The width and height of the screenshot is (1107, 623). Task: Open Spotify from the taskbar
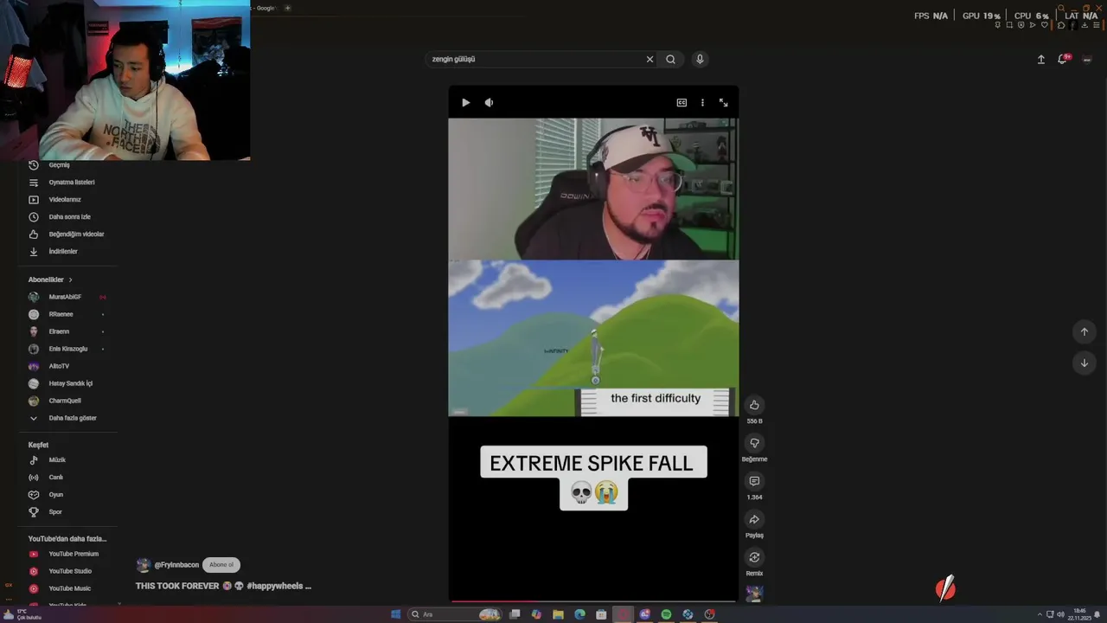point(666,614)
